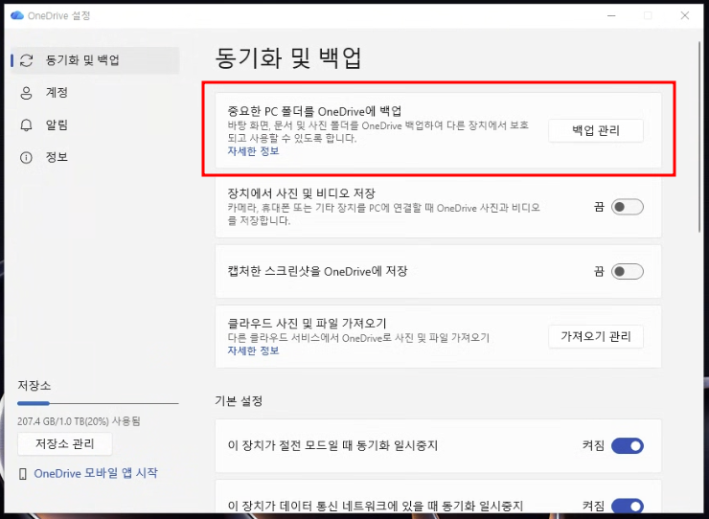This screenshot has width=709, height=519.
Task: Click the OneDrive 설정 title bar text
Action: point(58,16)
